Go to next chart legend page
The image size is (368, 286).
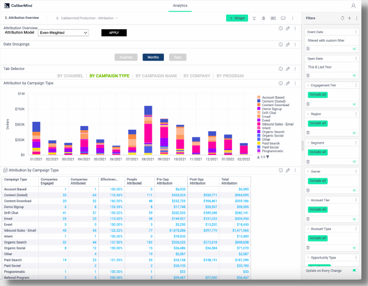pyautogui.click(x=268, y=157)
